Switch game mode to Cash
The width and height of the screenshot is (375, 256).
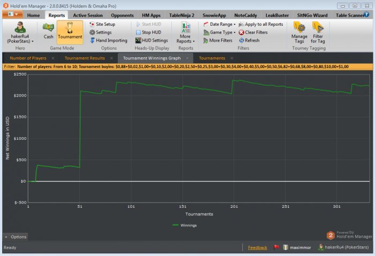[x=48, y=31]
